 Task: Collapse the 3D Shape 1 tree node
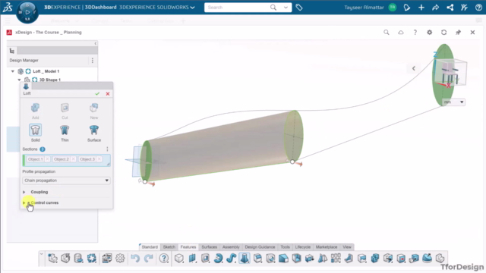point(19,80)
